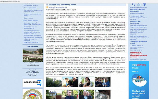Enable visually impaired version via eye icon
The width and height of the screenshot is (158, 99).
tap(144, 4)
